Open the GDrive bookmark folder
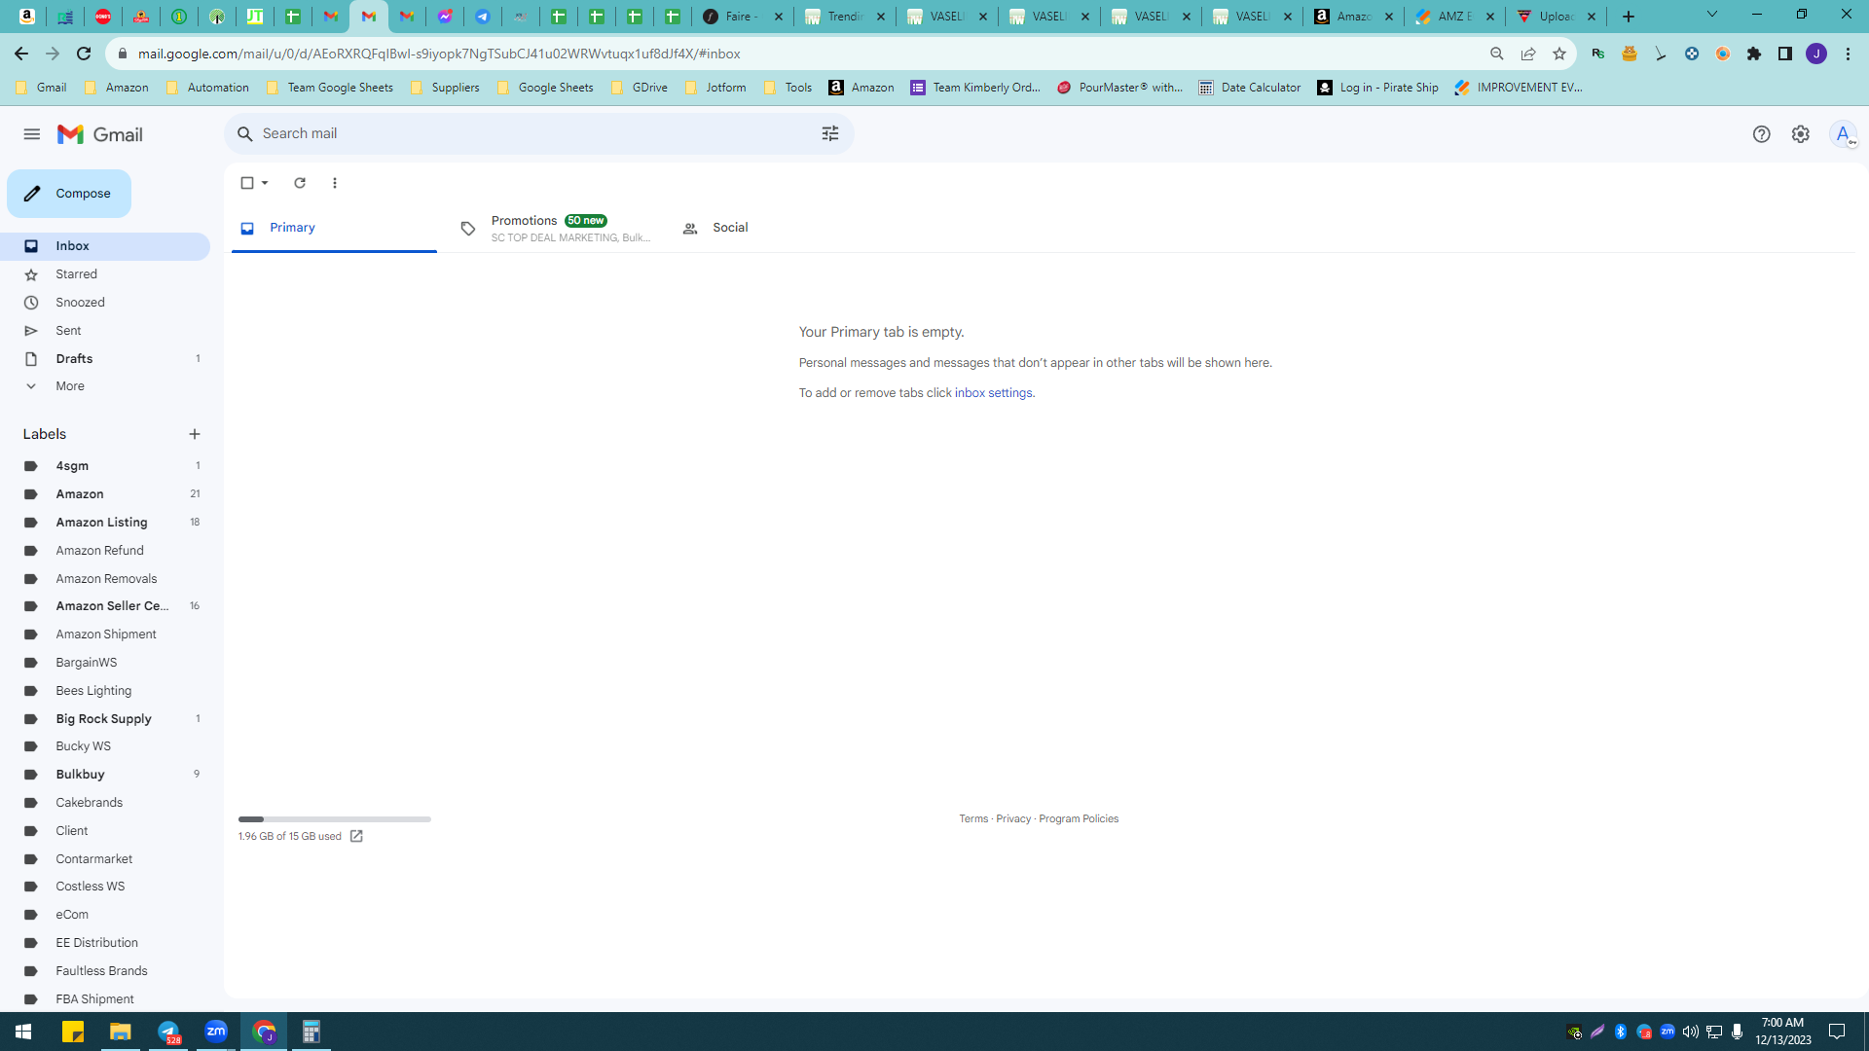Screen dimensions: 1869x1051 [x=639, y=88]
